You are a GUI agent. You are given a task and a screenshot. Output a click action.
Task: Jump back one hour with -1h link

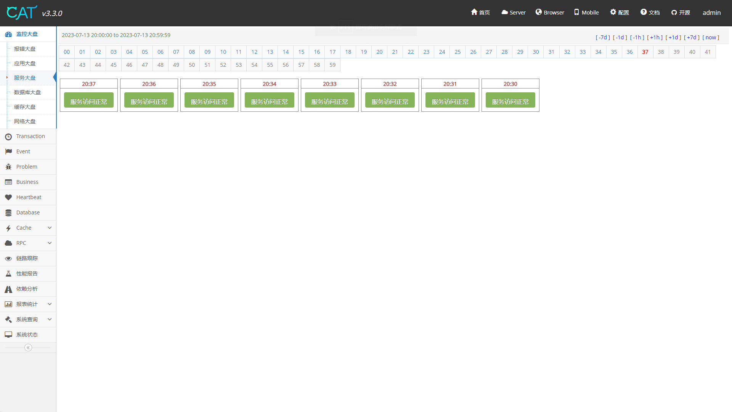point(637,37)
